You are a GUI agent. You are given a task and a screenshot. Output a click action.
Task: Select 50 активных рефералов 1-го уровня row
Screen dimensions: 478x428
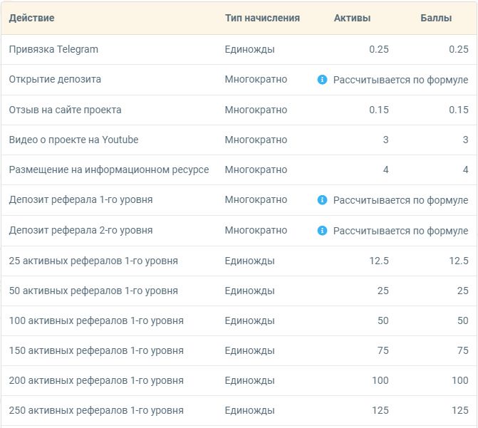(x=239, y=291)
